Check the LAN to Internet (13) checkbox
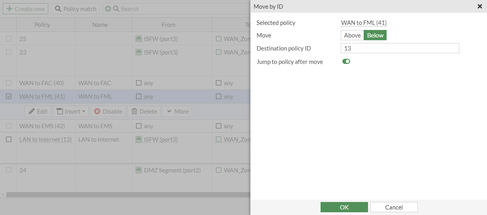The height and width of the screenshot is (215, 487). [x=9, y=140]
